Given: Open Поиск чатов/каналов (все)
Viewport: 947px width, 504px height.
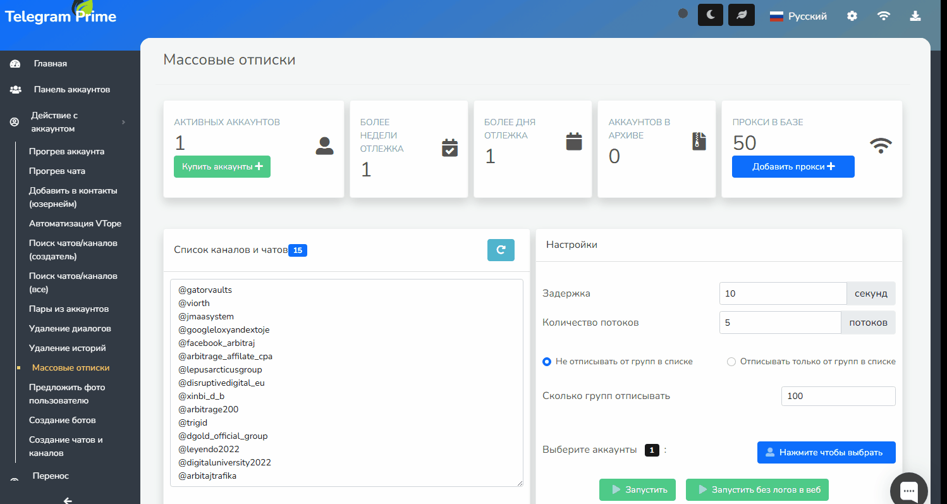Looking at the screenshot, I should 73,283.
